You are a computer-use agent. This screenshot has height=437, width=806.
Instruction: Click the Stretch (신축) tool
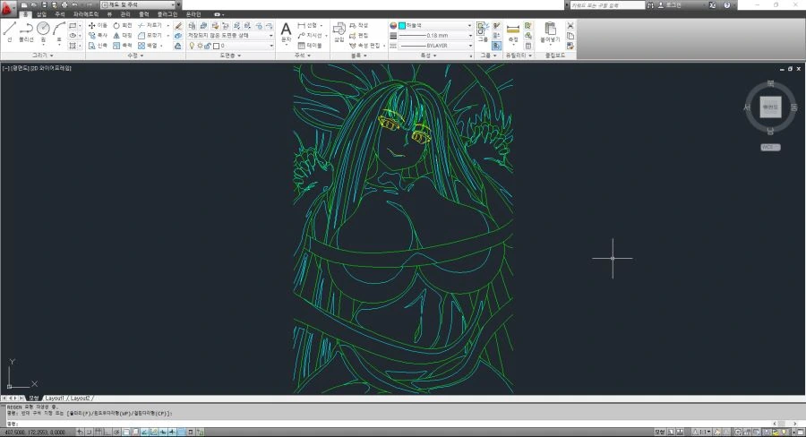(x=98, y=46)
